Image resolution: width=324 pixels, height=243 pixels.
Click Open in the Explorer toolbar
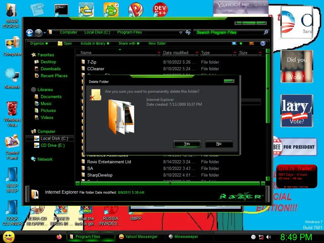tap(65, 43)
